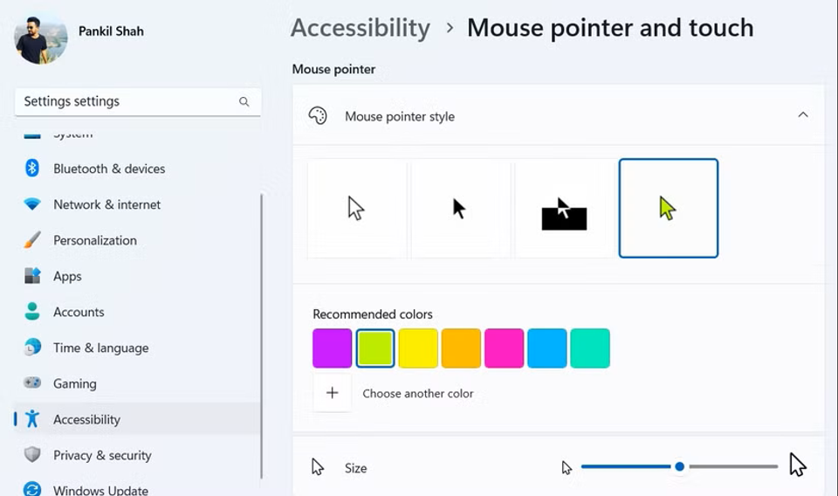Image resolution: width=838 pixels, height=496 pixels.
Task: Click the Windows Update icon
Action: click(x=32, y=489)
